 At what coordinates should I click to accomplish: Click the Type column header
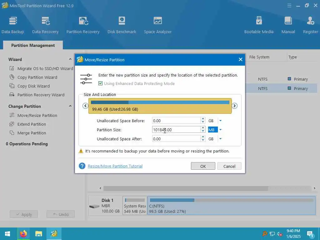[x=292, y=57]
